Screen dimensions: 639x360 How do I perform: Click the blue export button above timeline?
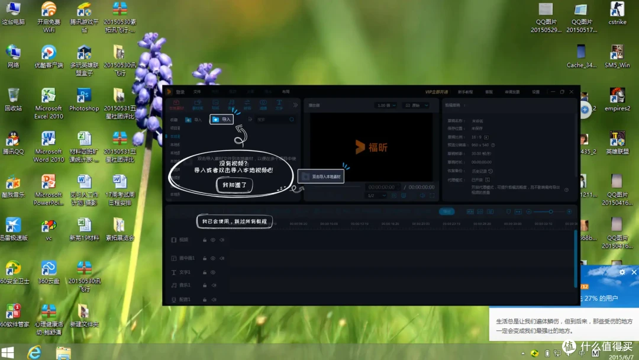click(x=447, y=211)
